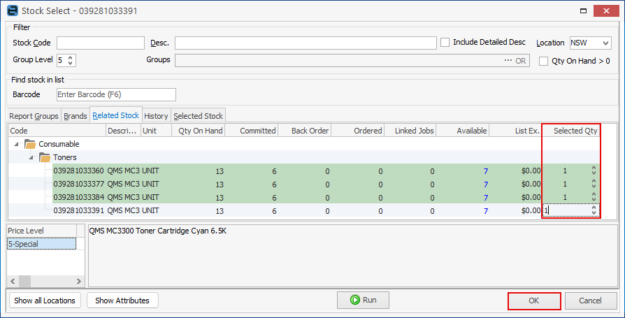The width and height of the screenshot is (625, 318).
Task: Click the Toners folder icon
Action: point(45,157)
